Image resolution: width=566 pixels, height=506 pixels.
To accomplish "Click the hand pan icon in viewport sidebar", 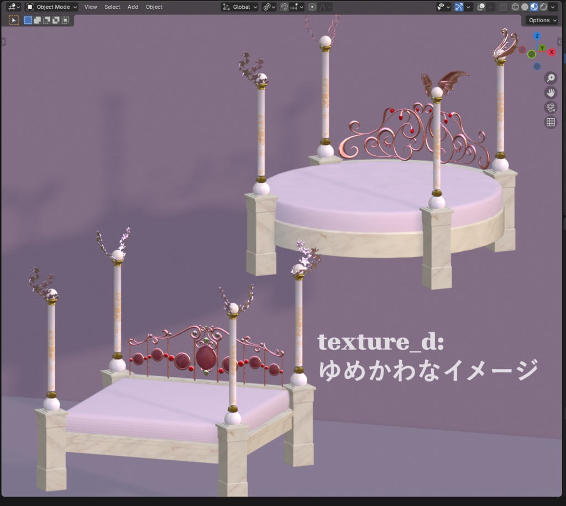I will pyautogui.click(x=550, y=92).
